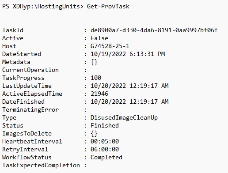Click the RetryInterval value 06:00:00
The image size is (228, 173).
point(105,149)
